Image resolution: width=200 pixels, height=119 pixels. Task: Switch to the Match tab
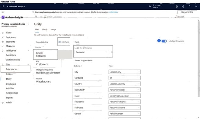click(x=45, y=29)
